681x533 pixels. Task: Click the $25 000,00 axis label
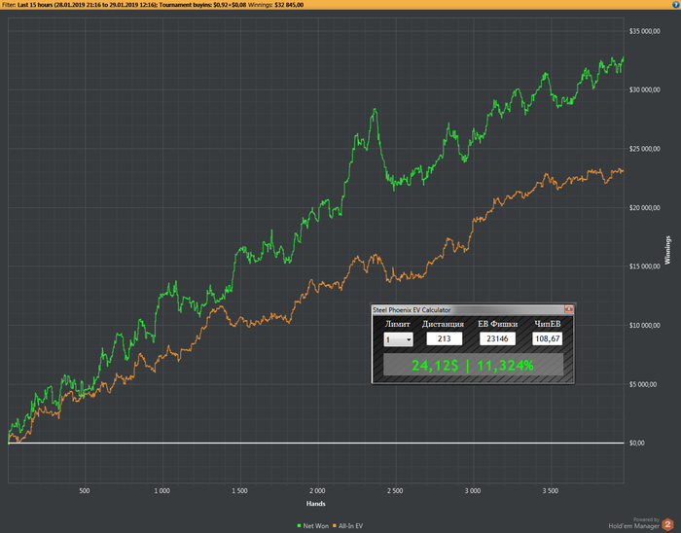[644, 149]
